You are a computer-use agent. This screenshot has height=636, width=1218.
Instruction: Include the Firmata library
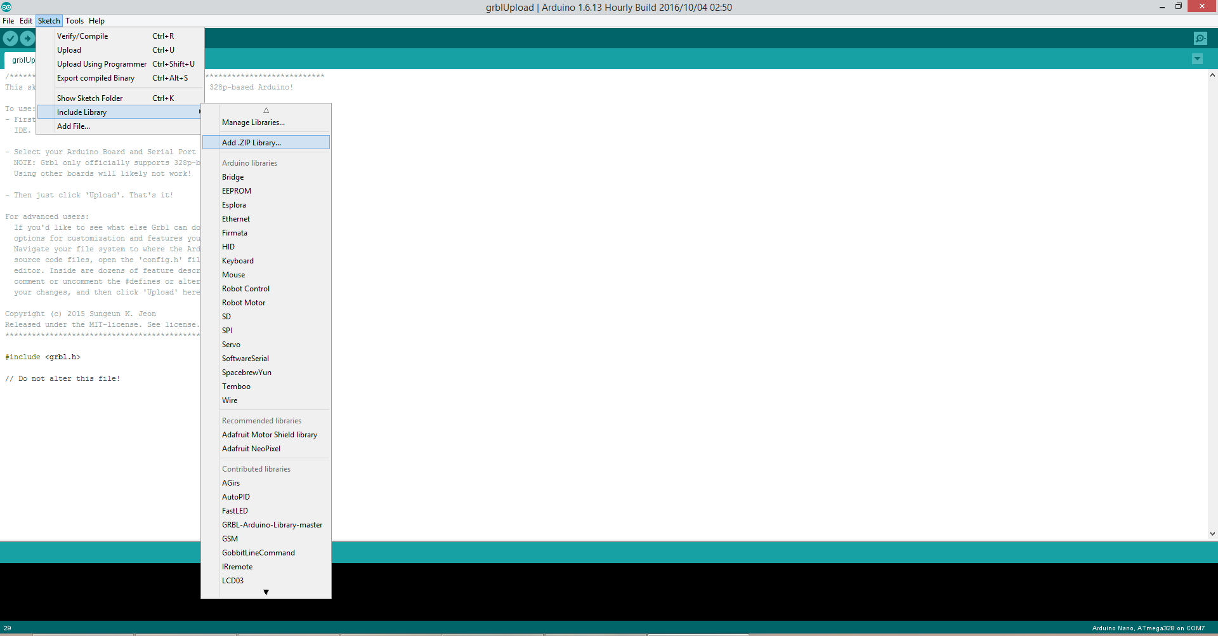266,233
